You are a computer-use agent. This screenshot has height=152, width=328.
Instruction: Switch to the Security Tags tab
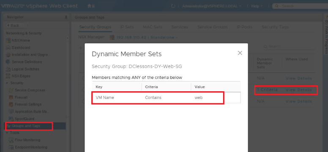click(x=275, y=27)
